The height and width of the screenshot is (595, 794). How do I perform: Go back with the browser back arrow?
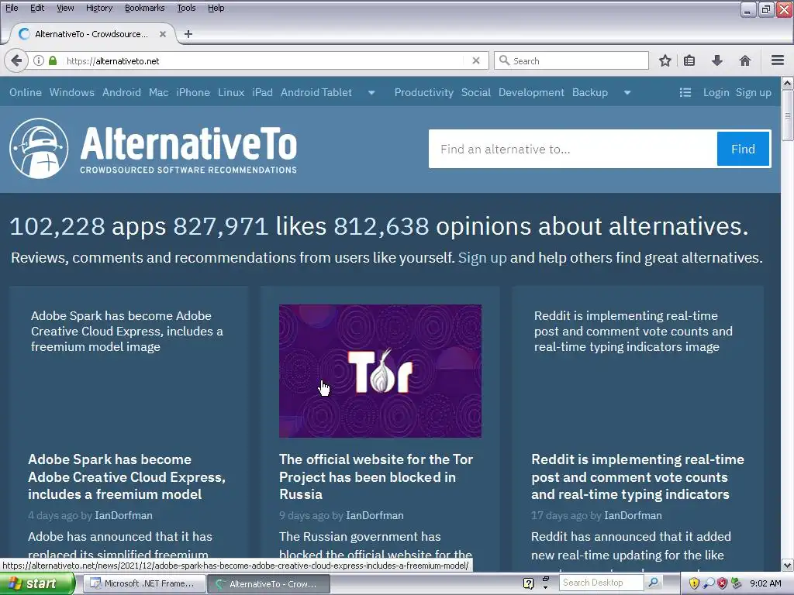pyautogui.click(x=16, y=60)
